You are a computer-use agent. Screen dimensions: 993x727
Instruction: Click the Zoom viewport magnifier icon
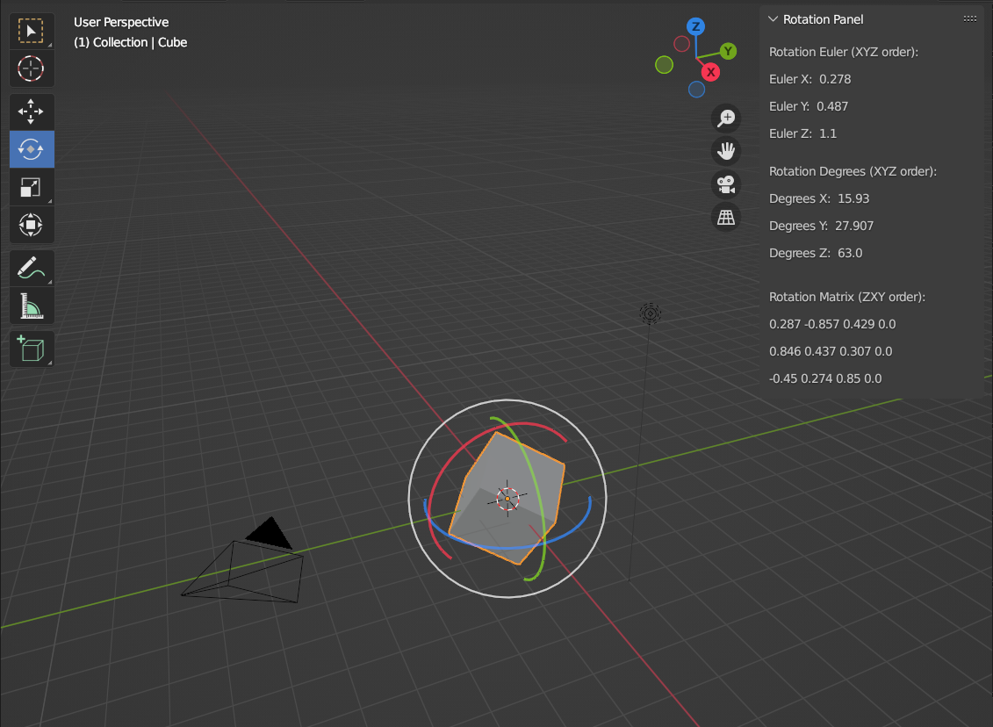(x=726, y=119)
